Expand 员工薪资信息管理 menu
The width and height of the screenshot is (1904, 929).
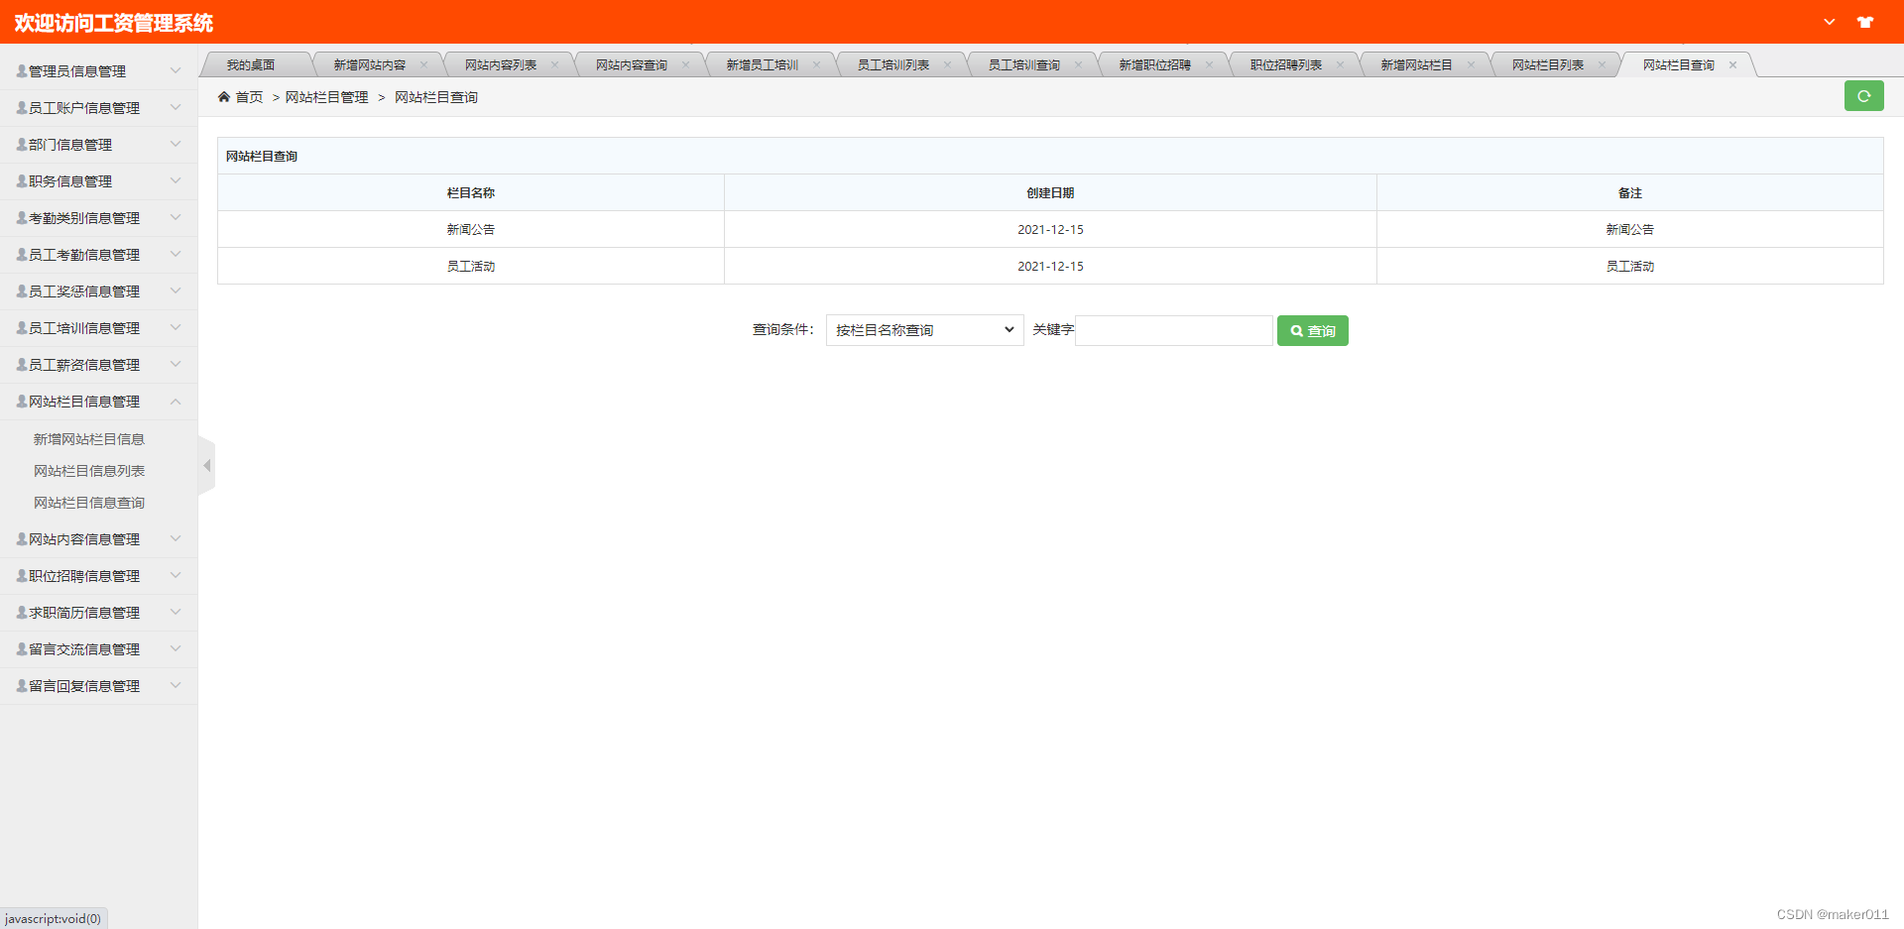pyautogui.click(x=98, y=365)
